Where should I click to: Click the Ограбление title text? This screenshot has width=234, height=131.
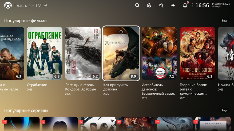point(37,85)
